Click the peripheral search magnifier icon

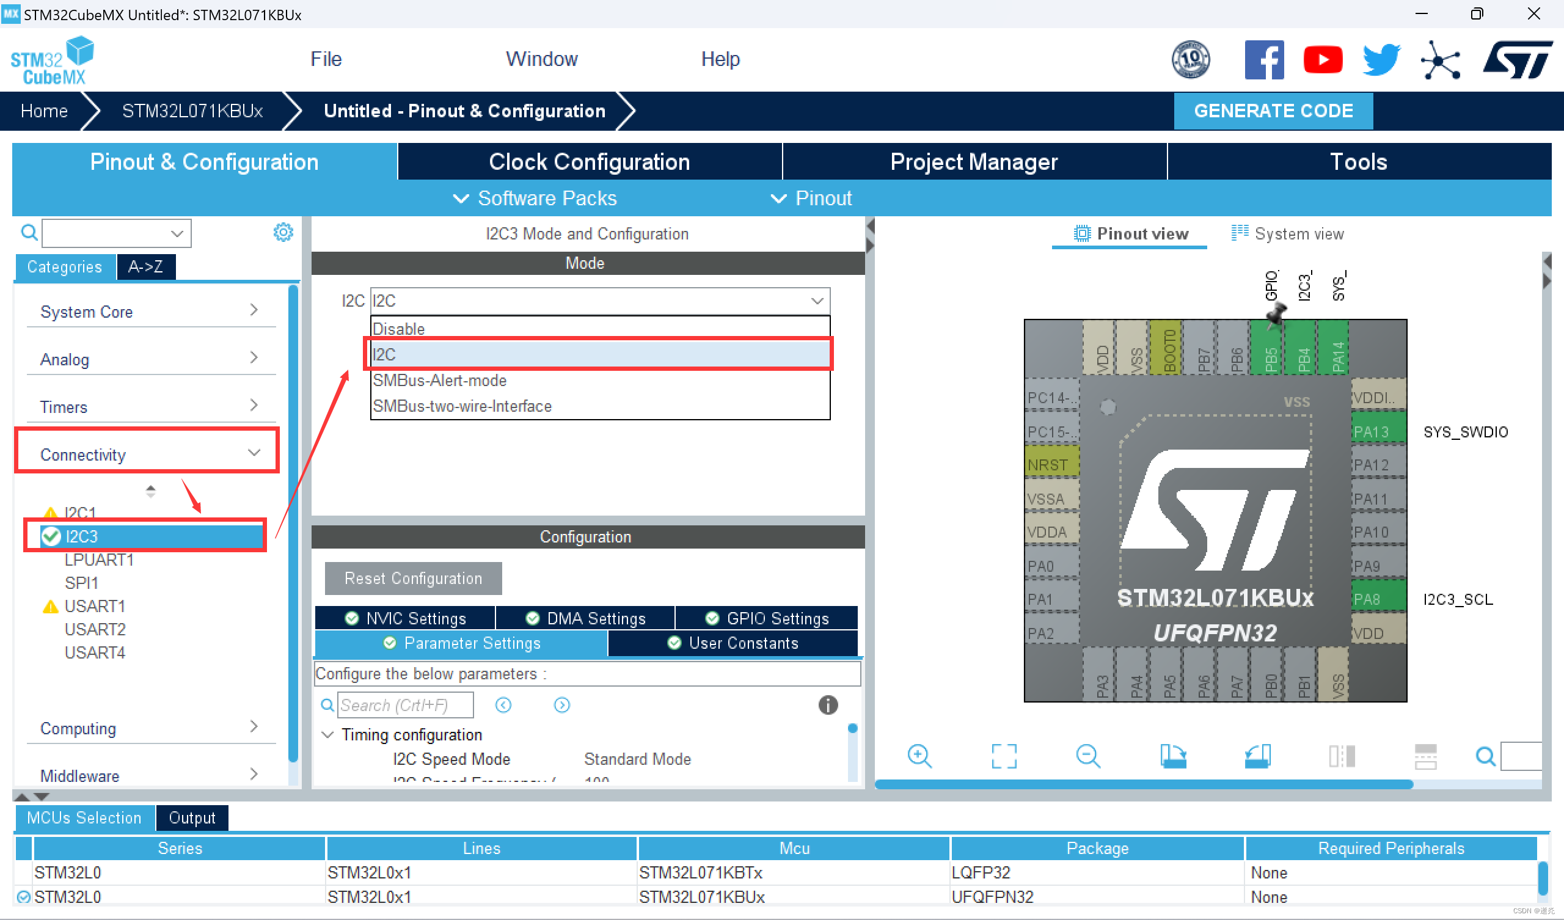point(29,233)
